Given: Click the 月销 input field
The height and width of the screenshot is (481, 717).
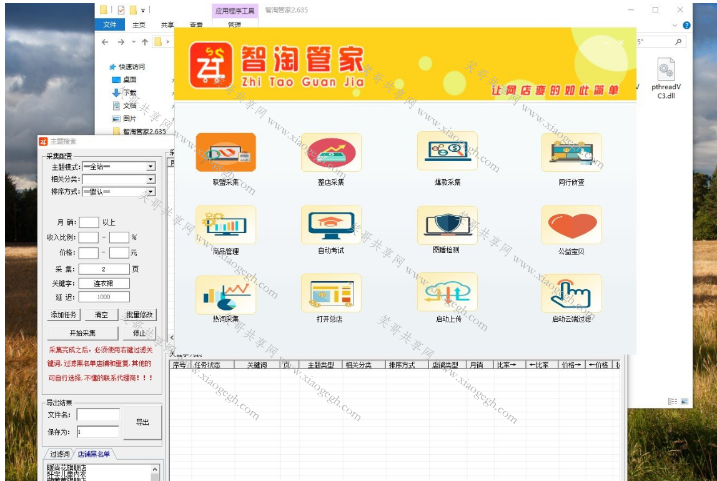Looking at the screenshot, I should click(89, 222).
